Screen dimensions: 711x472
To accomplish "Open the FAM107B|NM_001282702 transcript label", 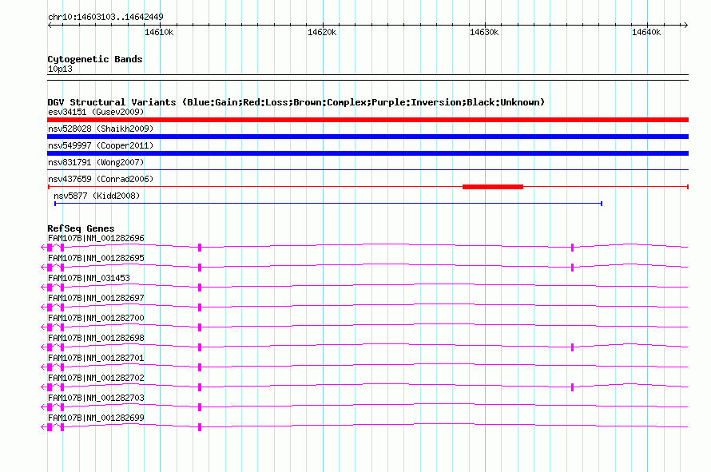I will (96, 378).
